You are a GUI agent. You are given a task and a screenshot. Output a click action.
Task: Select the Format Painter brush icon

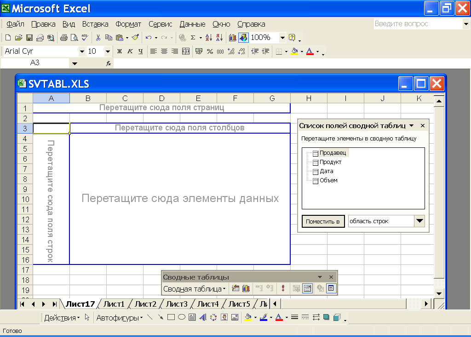[136, 38]
